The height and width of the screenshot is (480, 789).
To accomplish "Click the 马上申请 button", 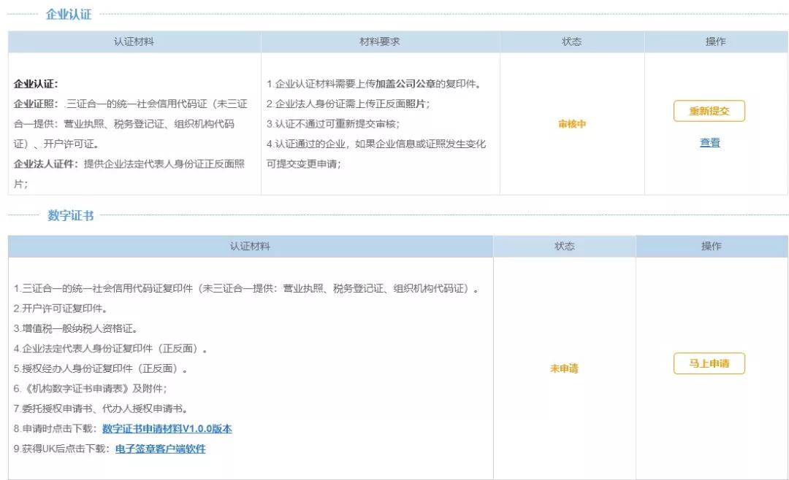I will click(709, 363).
